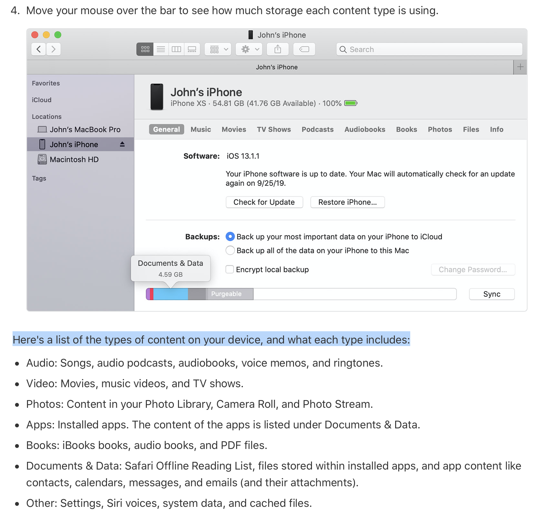Click the Check for Update button

tap(264, 202)
